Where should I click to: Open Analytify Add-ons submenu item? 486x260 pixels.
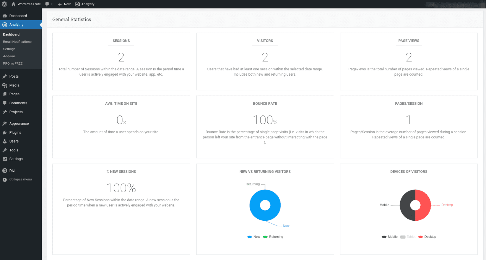tap(9, 56)
